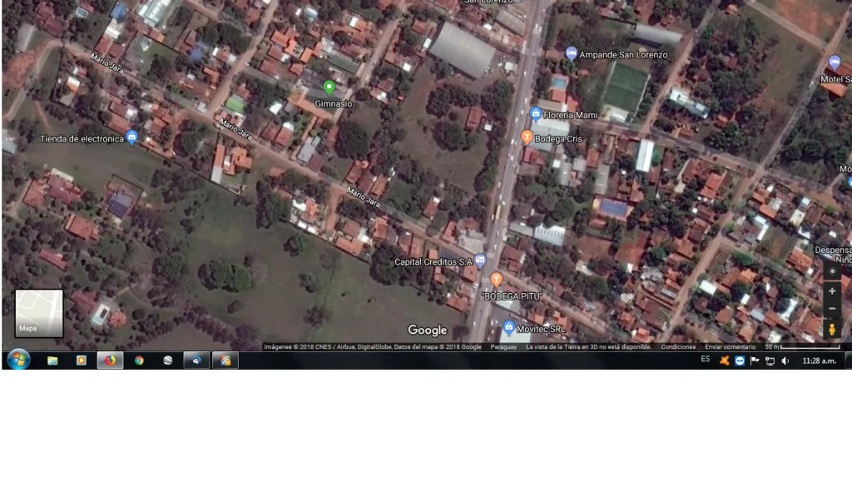852x482 pixels.
Task: Open the Action Center flag icon
Action: click(x=755, y=360)
